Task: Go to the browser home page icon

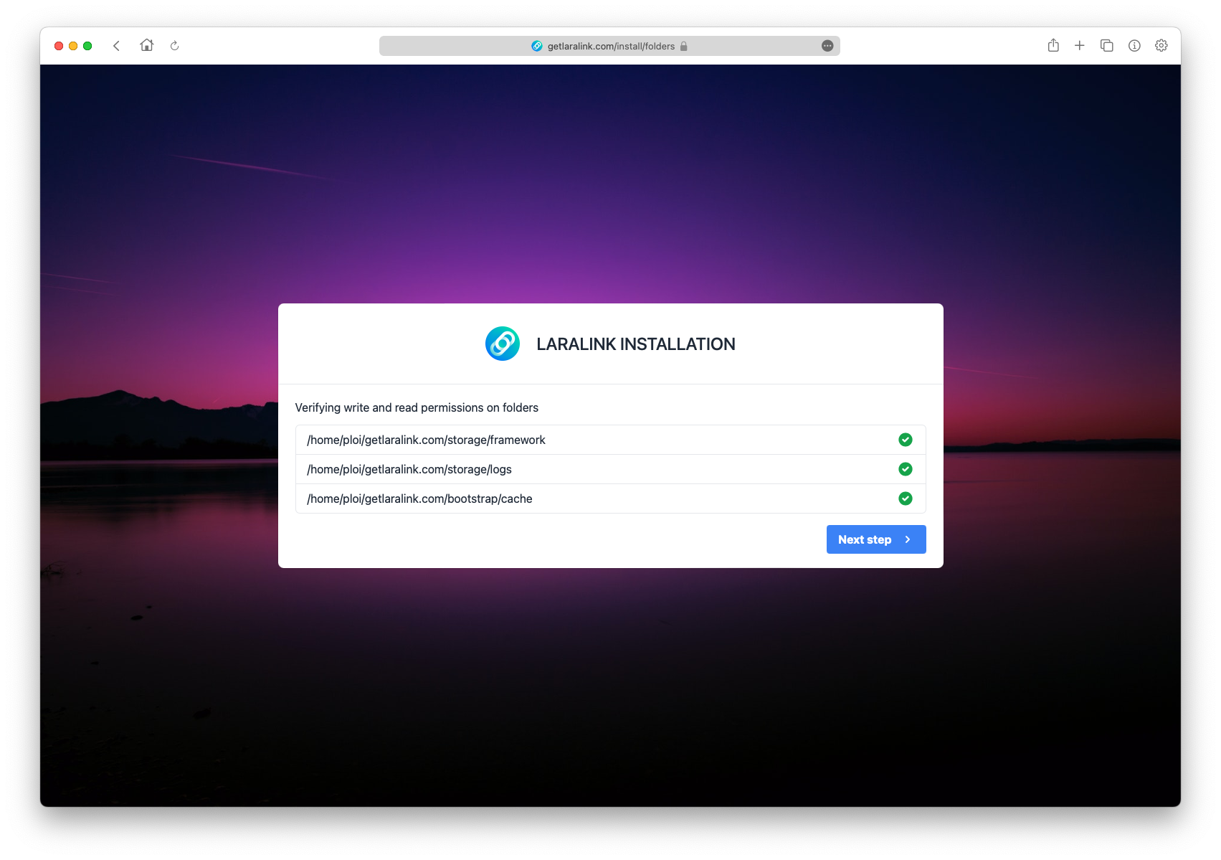Action: (147, 45)
